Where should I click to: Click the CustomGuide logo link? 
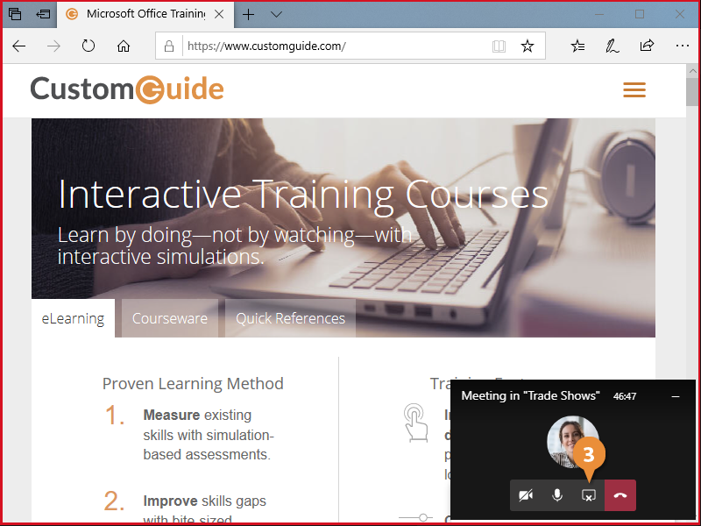pyautogui.click(x=127, y=89)
